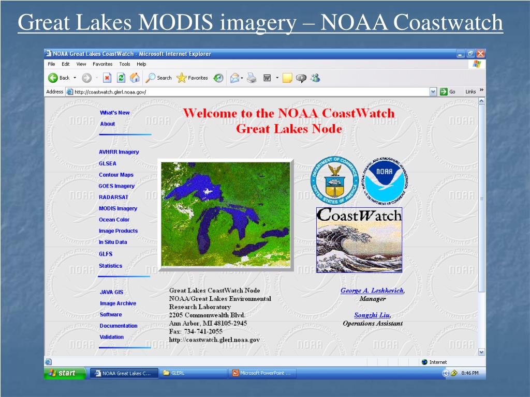
Task: Print the page with the printer icon
Action: pyautogui.click(x=252, y=78)
